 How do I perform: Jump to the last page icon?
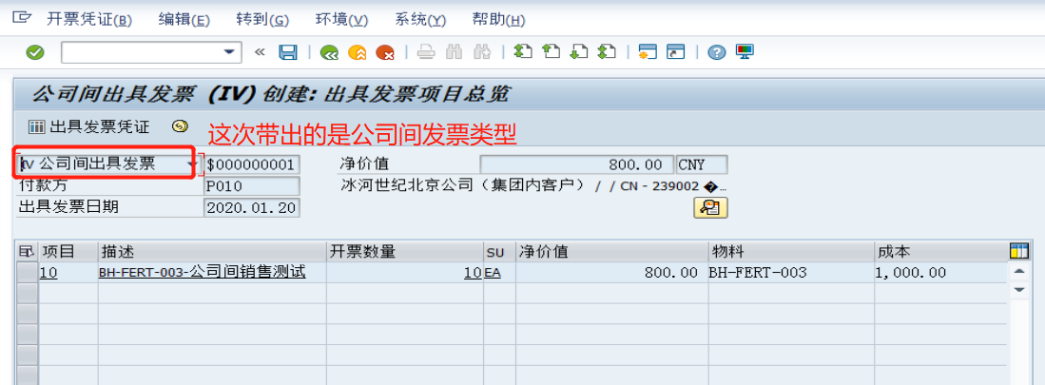pyautogui.click(x=607, y=52)
